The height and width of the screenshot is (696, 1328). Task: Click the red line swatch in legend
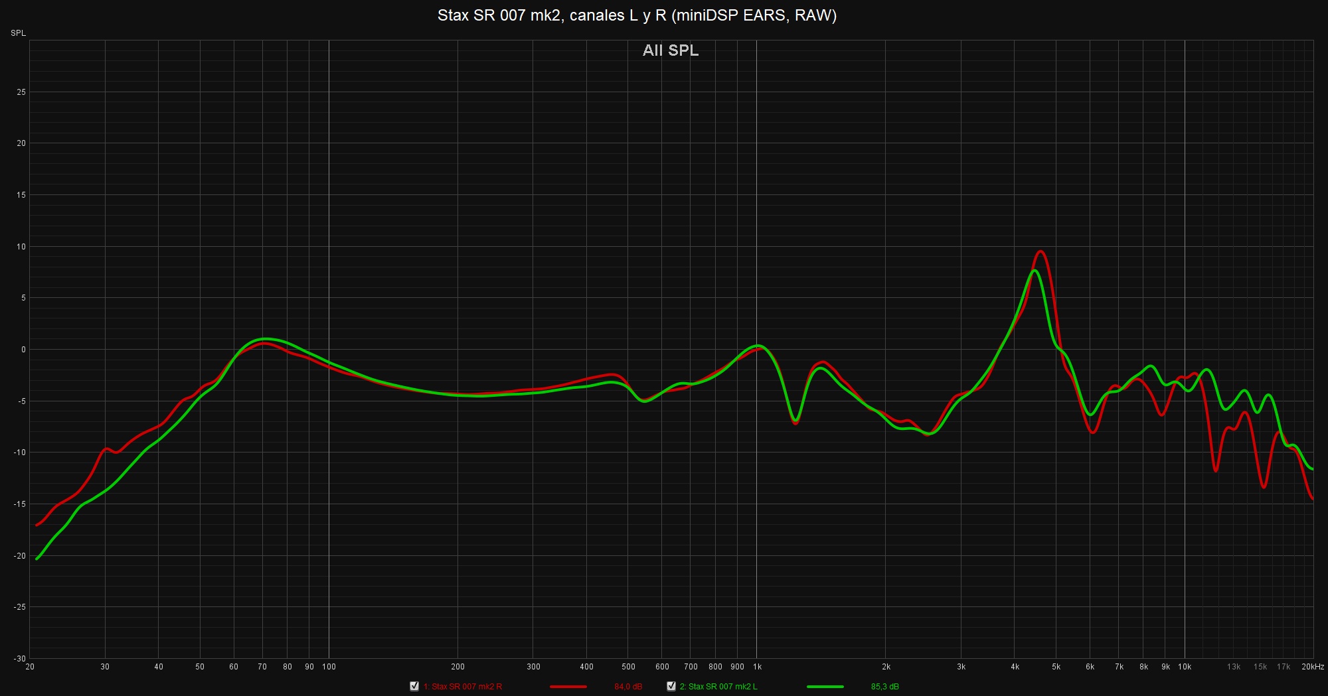pos(568,687)
